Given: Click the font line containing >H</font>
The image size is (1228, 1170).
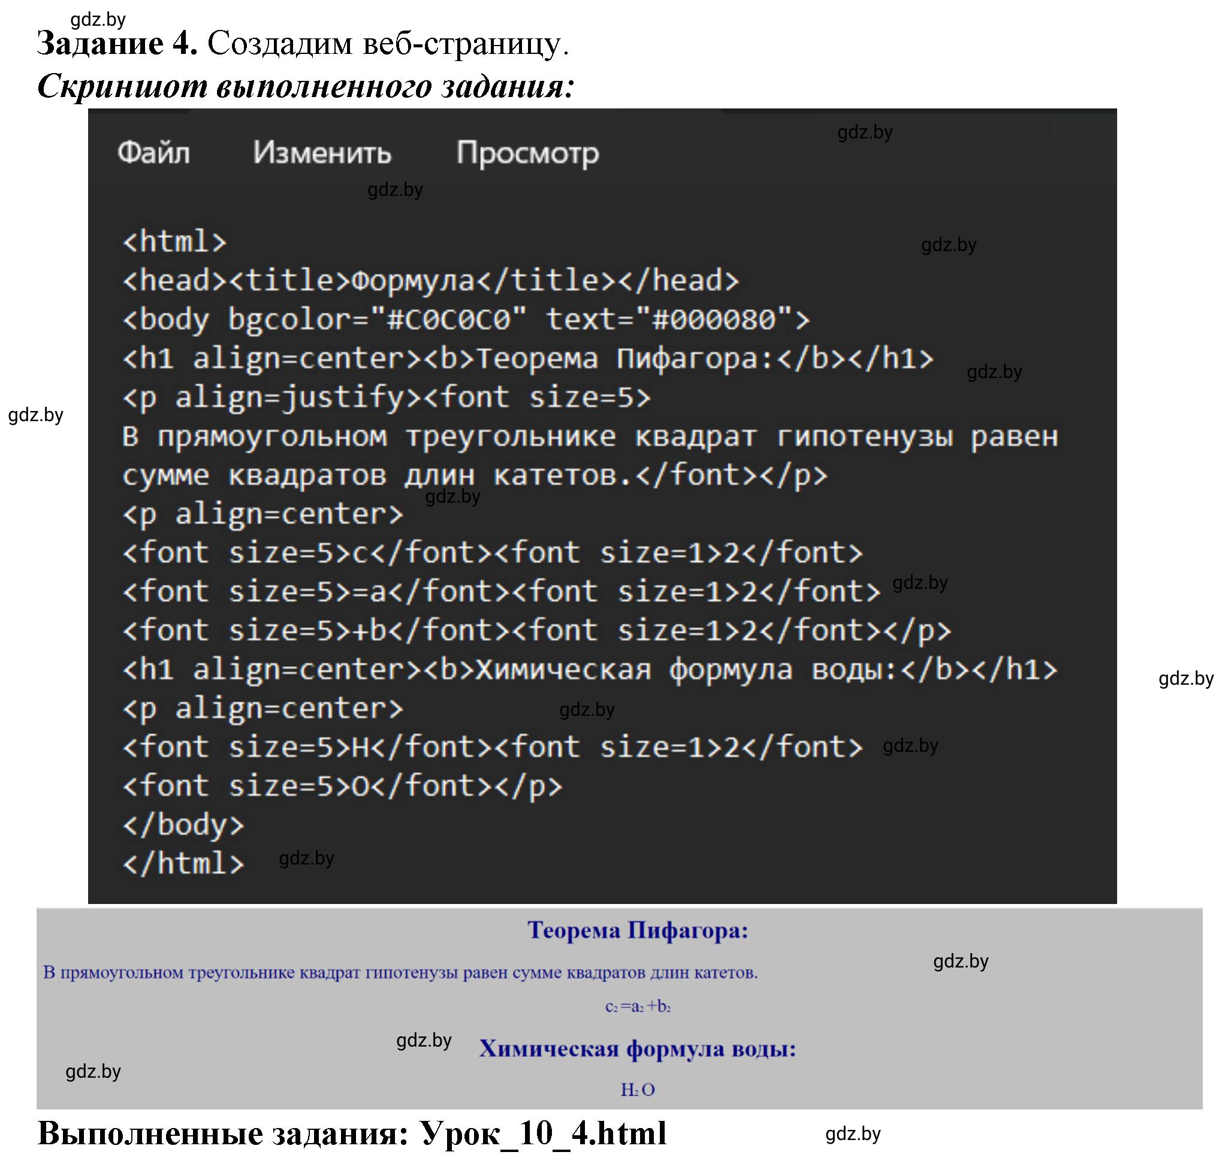Looking at the screenshot, I should point(492,747).
